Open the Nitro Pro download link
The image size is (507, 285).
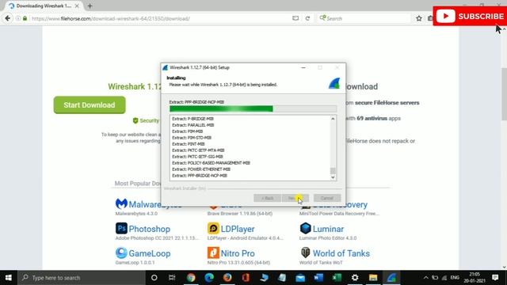(238, 253)
